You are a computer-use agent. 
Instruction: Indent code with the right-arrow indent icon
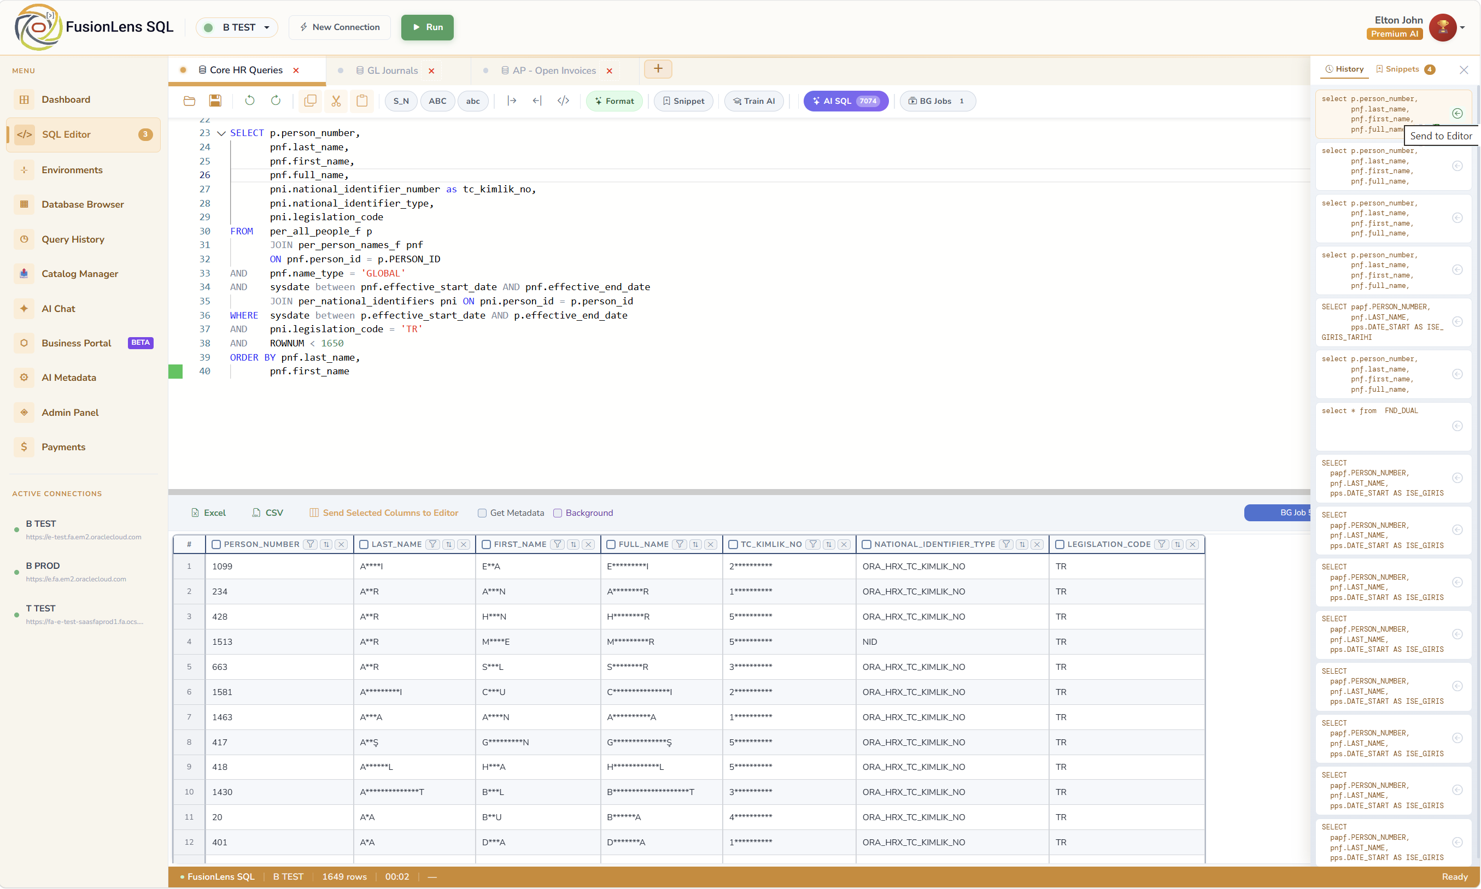[512, 101]
